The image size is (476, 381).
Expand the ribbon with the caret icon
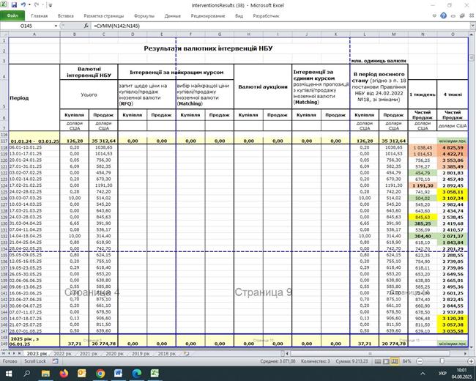[434, 16]
